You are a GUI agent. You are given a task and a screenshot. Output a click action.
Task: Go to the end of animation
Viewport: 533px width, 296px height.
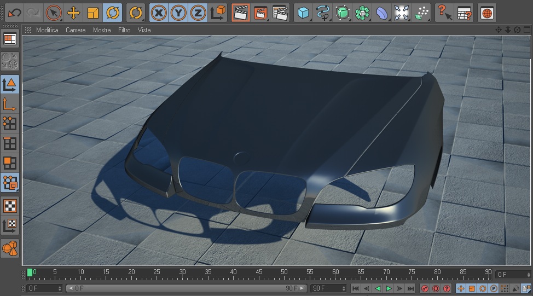410,288
